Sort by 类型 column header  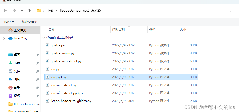(x=152, y=30)
